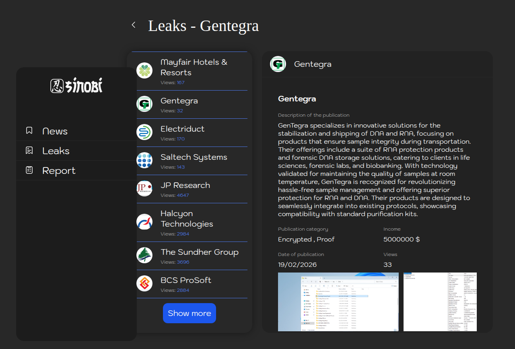Open the system information screenshot thumbnail
The height and width of the screenshot is (349, 515).
pos(440,302)
